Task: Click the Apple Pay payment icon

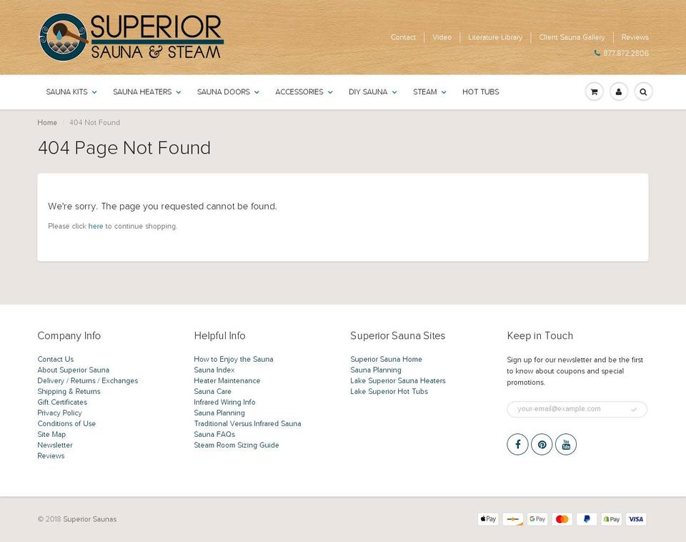Action: [488, 519]
